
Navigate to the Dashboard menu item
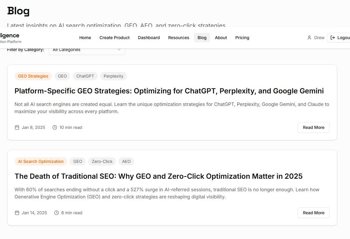coord(149,38)
